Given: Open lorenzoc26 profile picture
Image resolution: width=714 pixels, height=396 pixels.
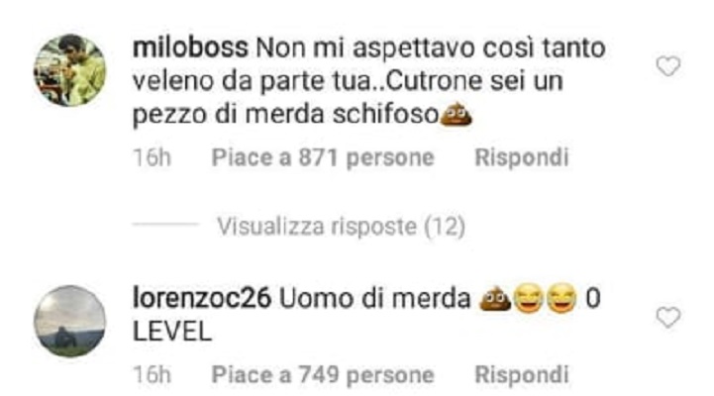Looking at the screenshot, I should pos(70,322).
